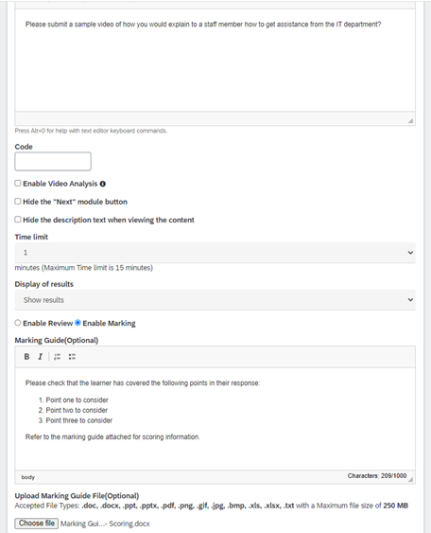Select the Enable Review radio button

point(18,323)
